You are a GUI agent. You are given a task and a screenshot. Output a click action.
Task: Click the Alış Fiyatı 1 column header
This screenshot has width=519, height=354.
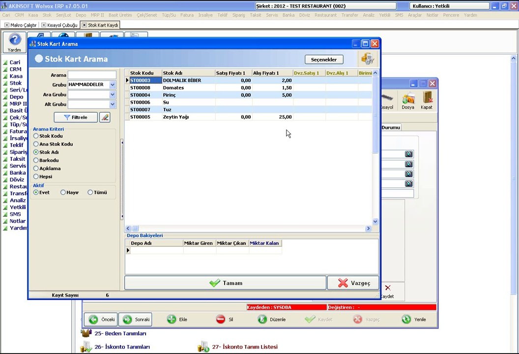[272, 73]
